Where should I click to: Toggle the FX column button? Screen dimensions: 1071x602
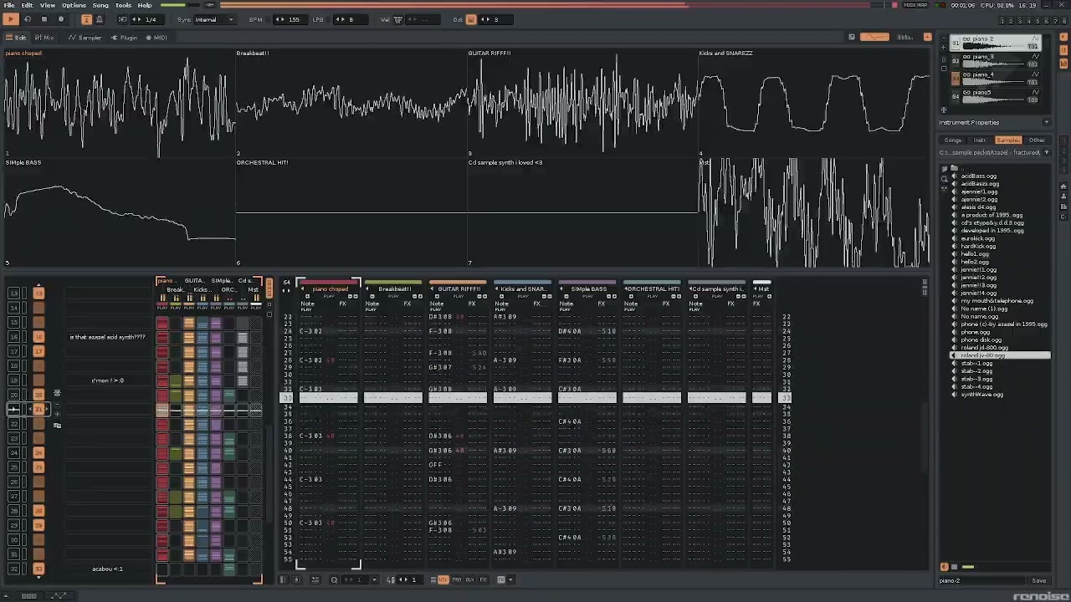click(x=482, y=580)
